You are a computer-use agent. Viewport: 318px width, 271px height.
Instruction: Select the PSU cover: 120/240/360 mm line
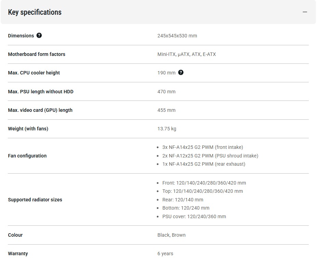194,216
